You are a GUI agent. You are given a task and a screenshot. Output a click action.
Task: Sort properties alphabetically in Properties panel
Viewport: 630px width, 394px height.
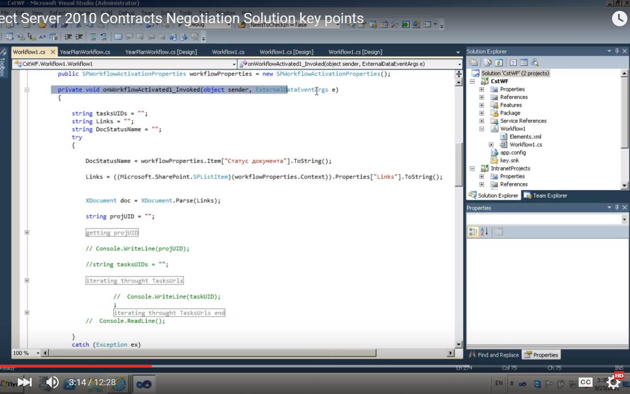pos(484,232)
